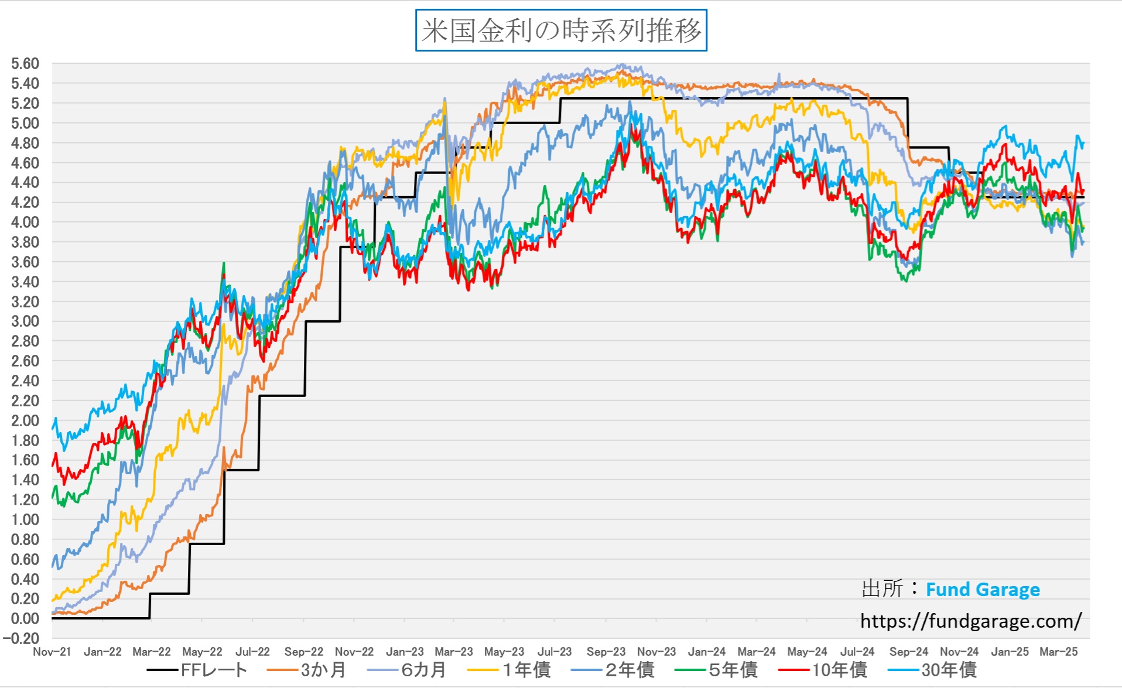1122x688 pixels.
Task: Select the 6カ月 legend label
Action: click(423, 670)
